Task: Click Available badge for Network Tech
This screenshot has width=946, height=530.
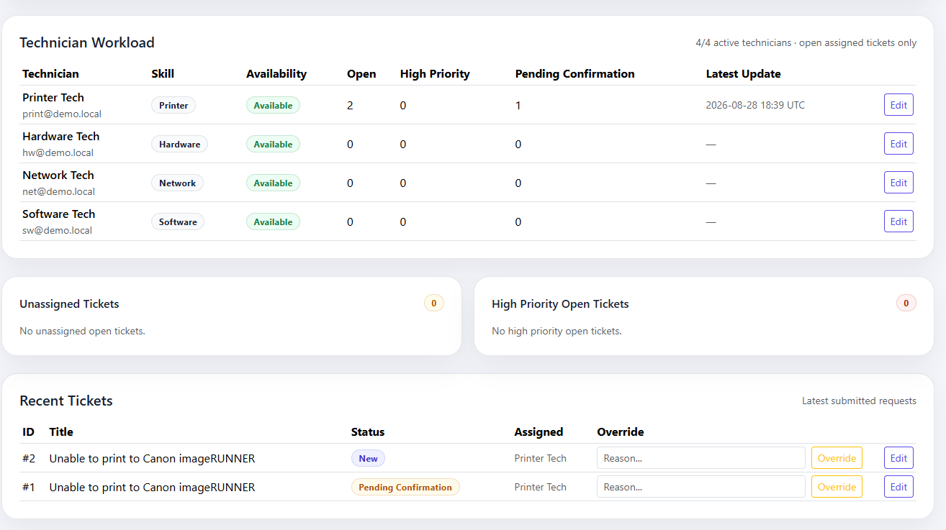Action: pos(273,183)
